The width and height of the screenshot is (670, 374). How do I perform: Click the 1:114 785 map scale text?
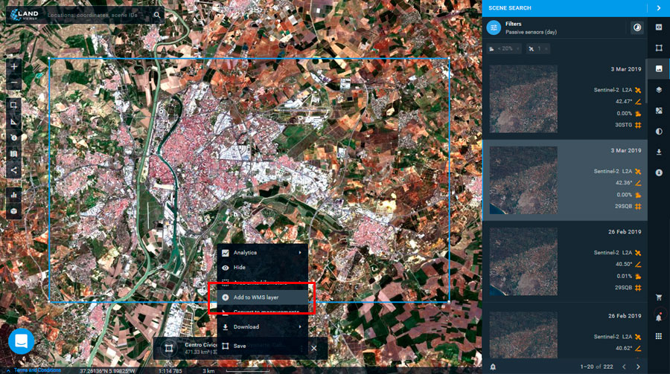coord(170,370)
